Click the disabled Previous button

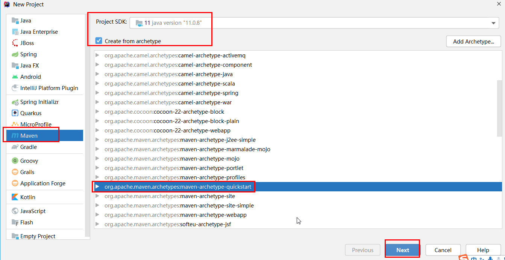pos(362,250)
